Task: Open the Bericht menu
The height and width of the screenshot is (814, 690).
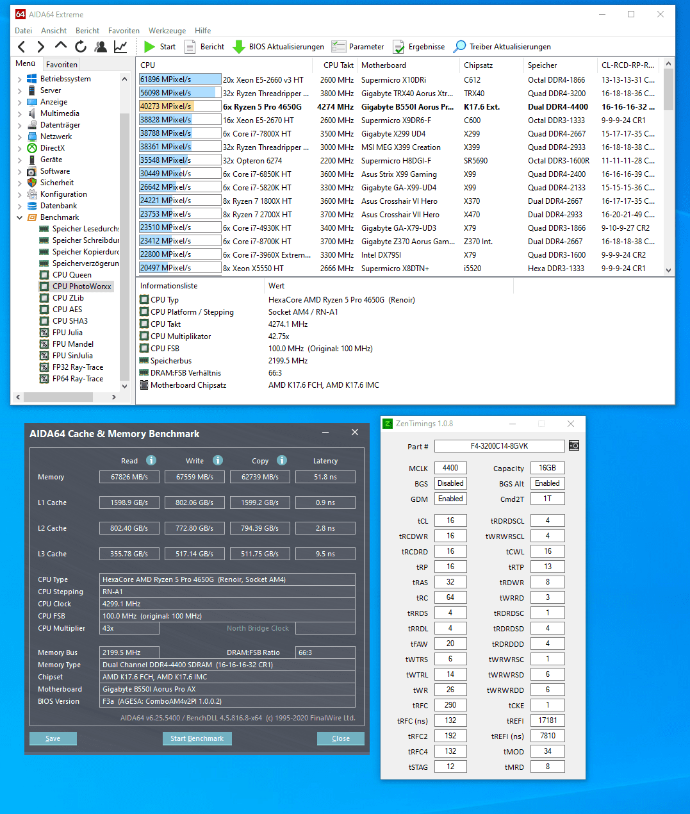Action: [x=87, y=30]
